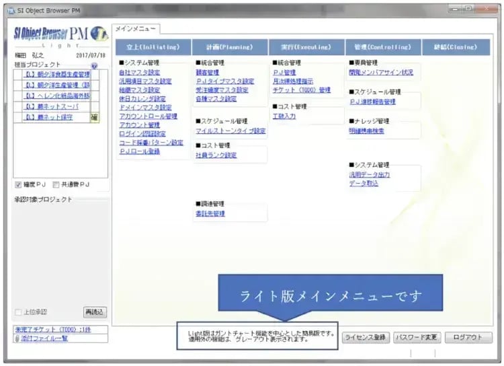Open the 添付ファイル一覧 attachment list
The height and width of the screenshot is (366, 504).
[x=43, y=338]
